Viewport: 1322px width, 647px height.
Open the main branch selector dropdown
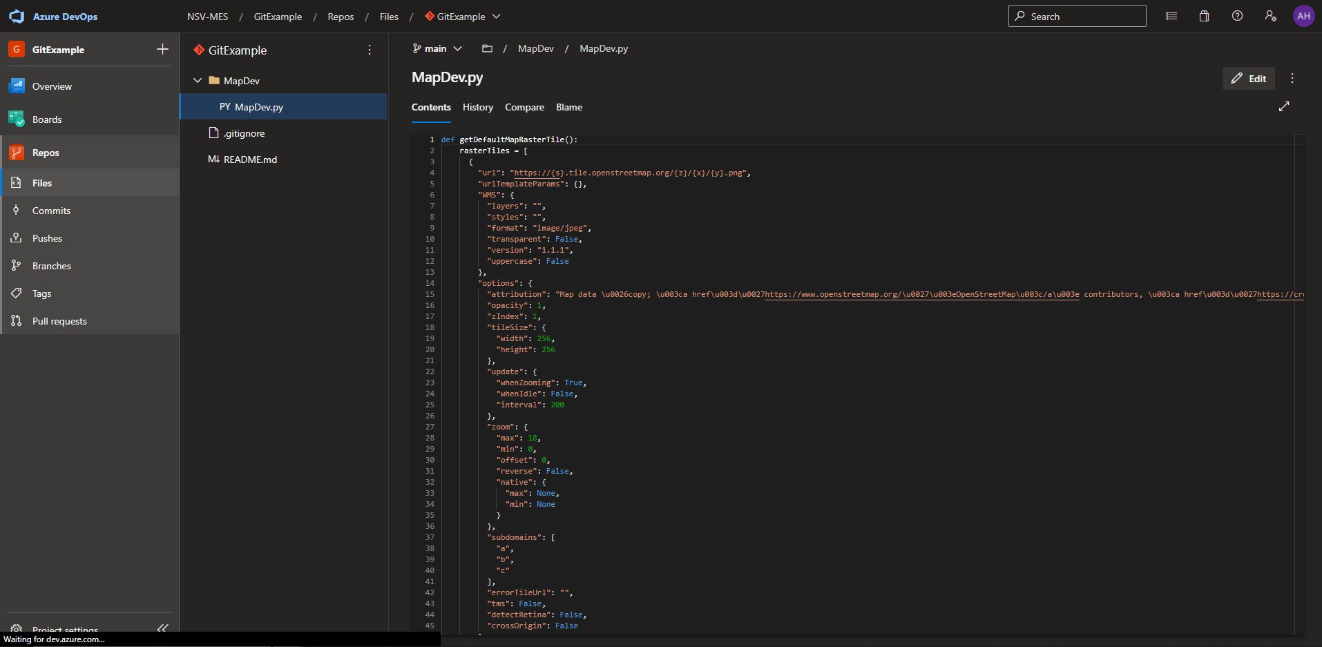coord(437,48)
